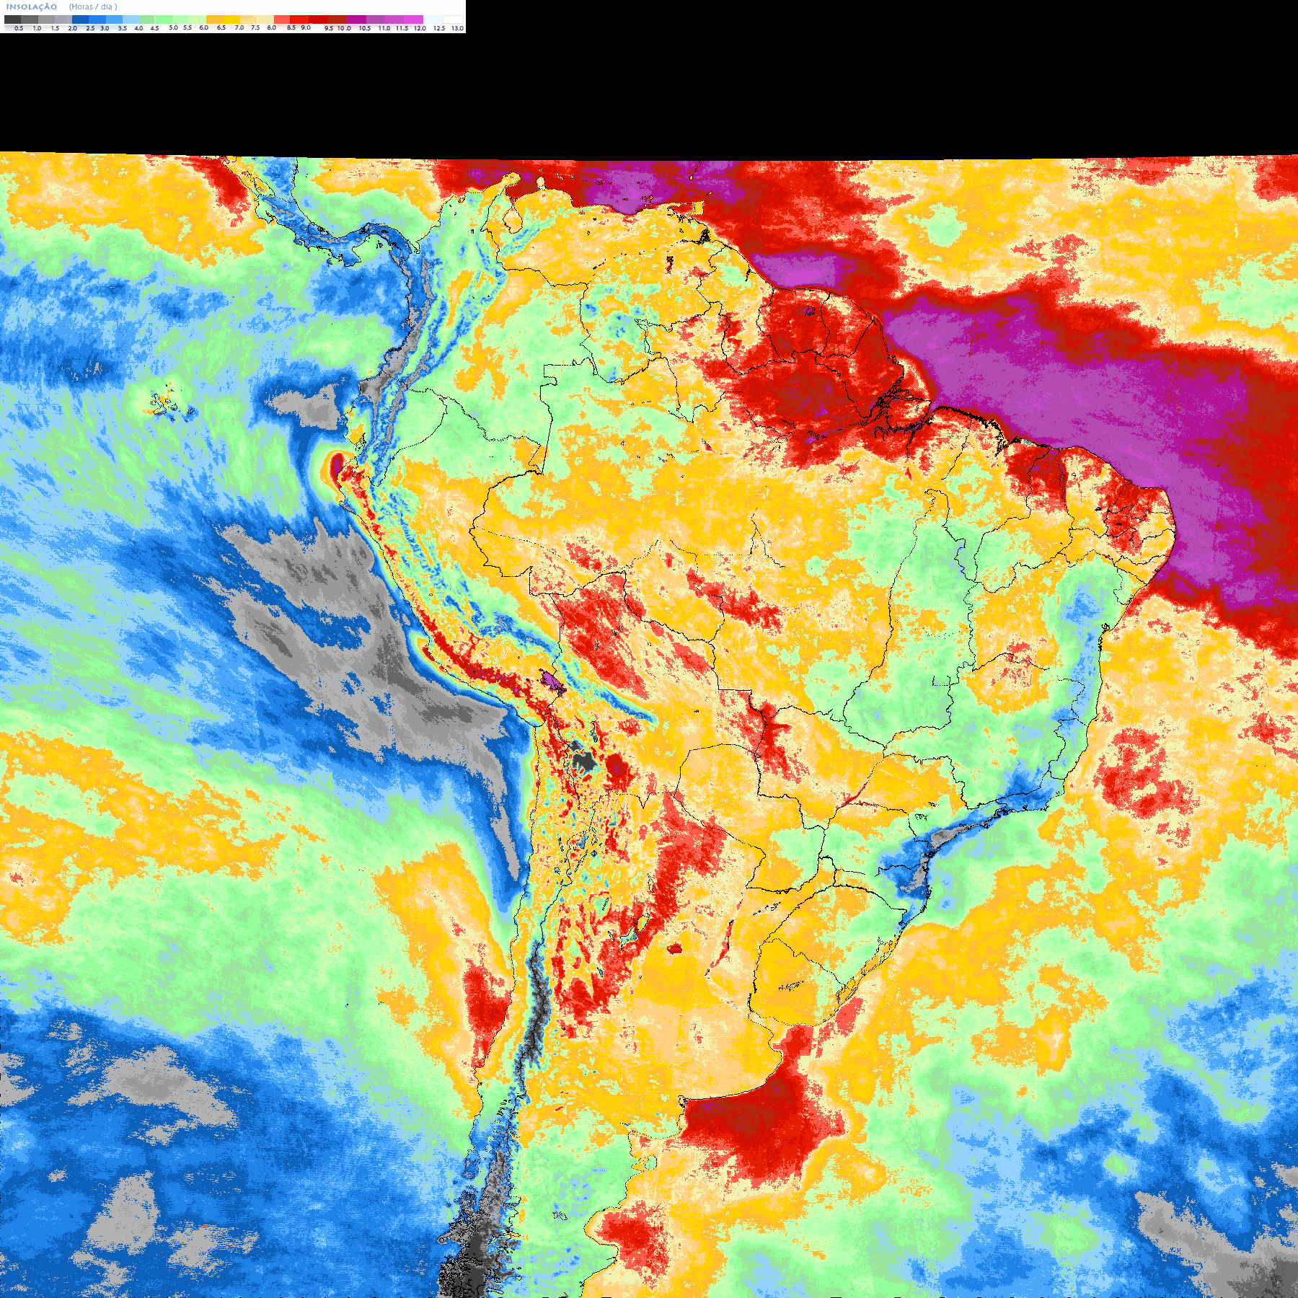Click the '5.0' scale label
Image resolution: width=1298 pixels, height=1298 pixels.
pyautogui.click(x=173, y=27)
